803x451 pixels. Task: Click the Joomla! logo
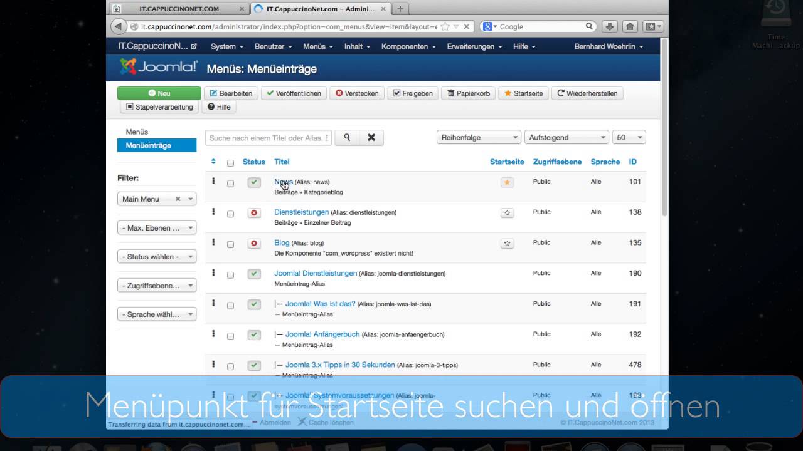point(159,67)
